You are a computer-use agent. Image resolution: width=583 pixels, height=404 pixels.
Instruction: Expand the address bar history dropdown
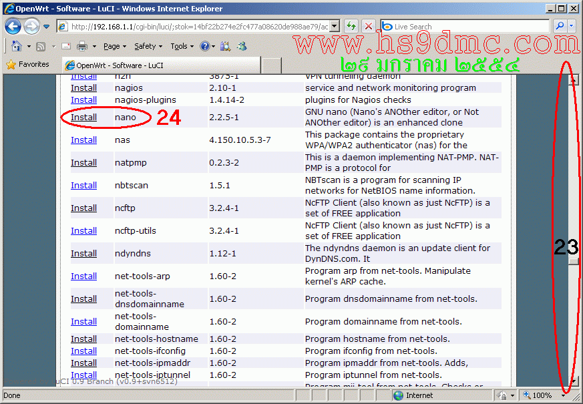pyautogui.click(x=335, y=27)
